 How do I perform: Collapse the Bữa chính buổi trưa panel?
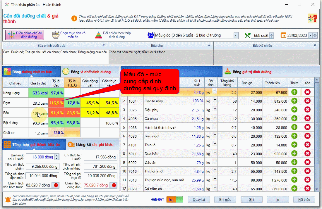[x=103, y=45]
